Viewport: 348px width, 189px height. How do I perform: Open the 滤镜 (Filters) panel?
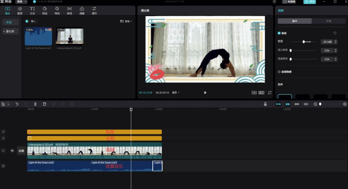[x=82, y=10]
